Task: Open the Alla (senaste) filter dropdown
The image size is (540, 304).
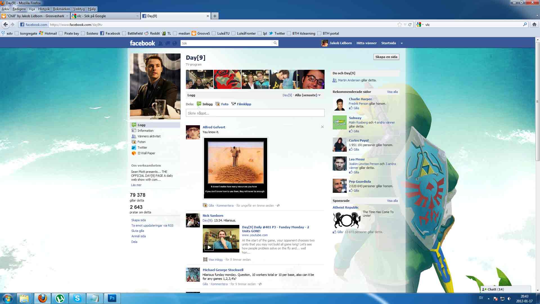Action: pos(308,95)
